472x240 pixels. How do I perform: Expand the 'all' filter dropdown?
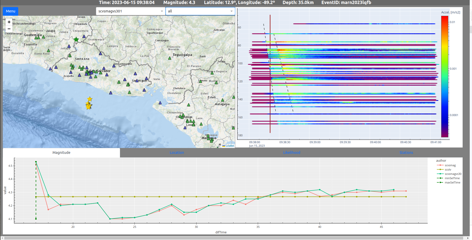click(x=200, y=11)
